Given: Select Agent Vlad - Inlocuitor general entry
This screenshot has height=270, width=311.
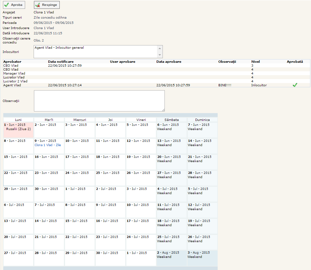Looking at the screenshot, I should (59, 48).
